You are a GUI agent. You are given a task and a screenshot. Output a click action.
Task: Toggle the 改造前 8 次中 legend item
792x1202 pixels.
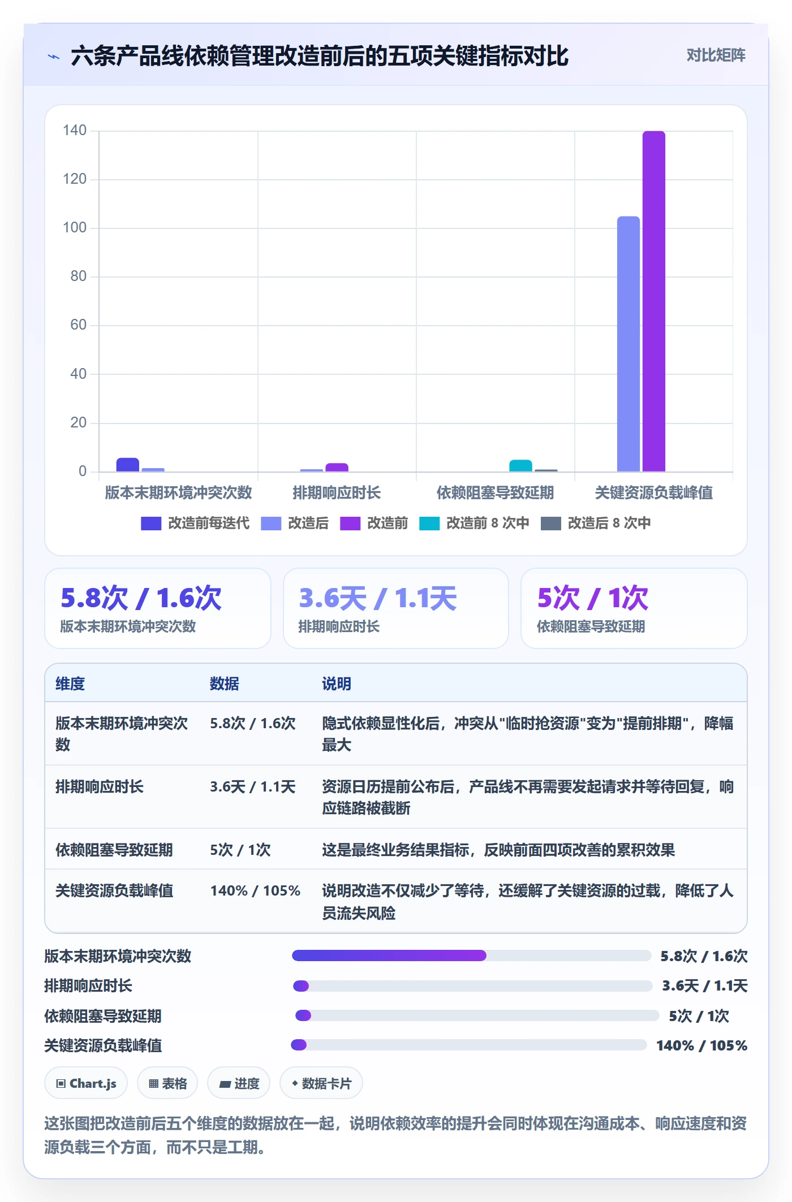click(x=474, y=524)
